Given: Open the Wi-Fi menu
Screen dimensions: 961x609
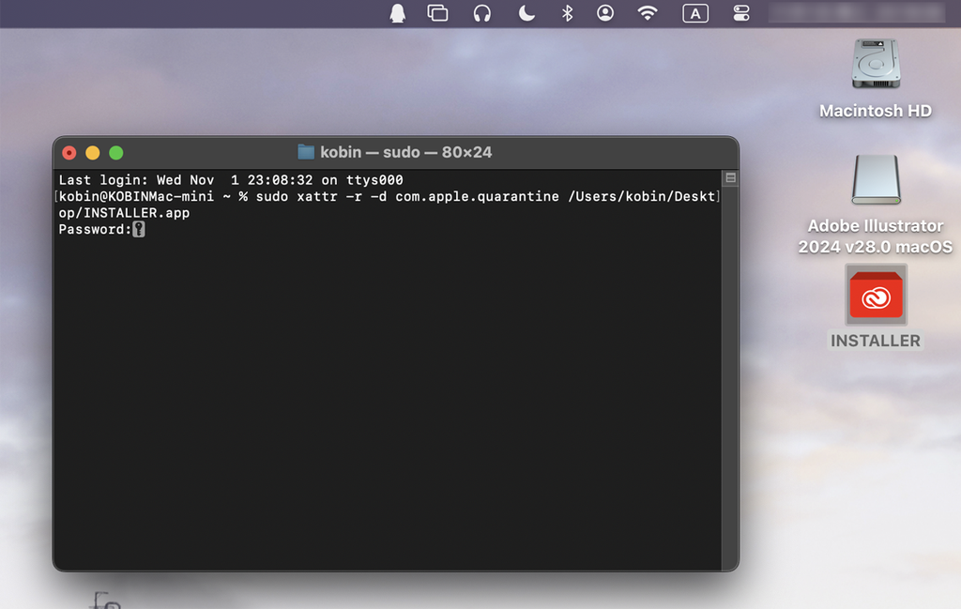Looking at the screenshot, I should [647, 13].
